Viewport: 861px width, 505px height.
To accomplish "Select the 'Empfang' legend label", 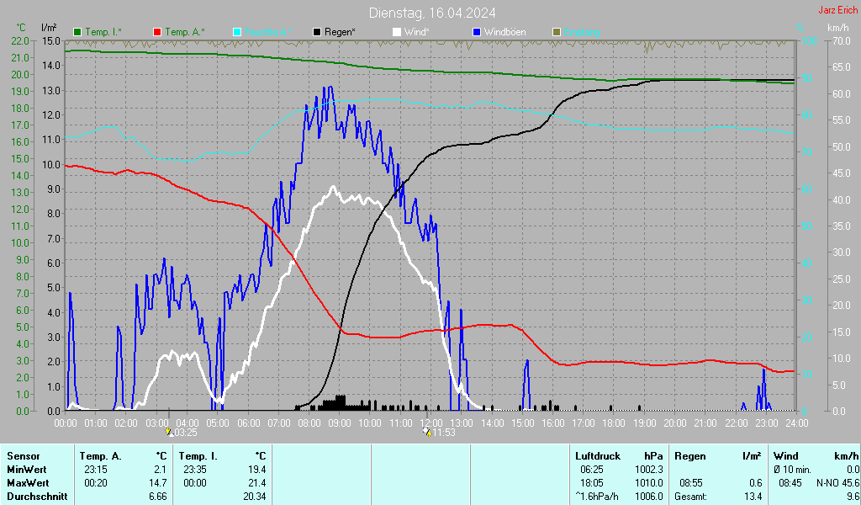I will coord(582,32).
